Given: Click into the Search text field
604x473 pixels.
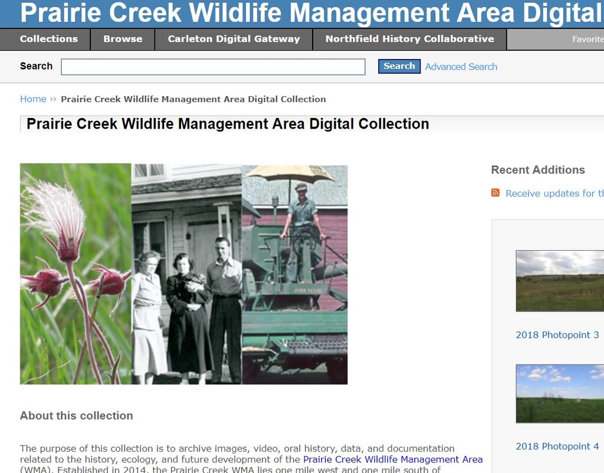Looking at the screenshot, I should coord(213,67).
